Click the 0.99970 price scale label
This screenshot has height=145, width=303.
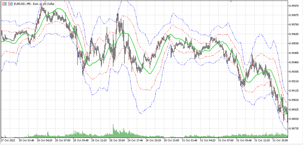[x=294, y=6]
